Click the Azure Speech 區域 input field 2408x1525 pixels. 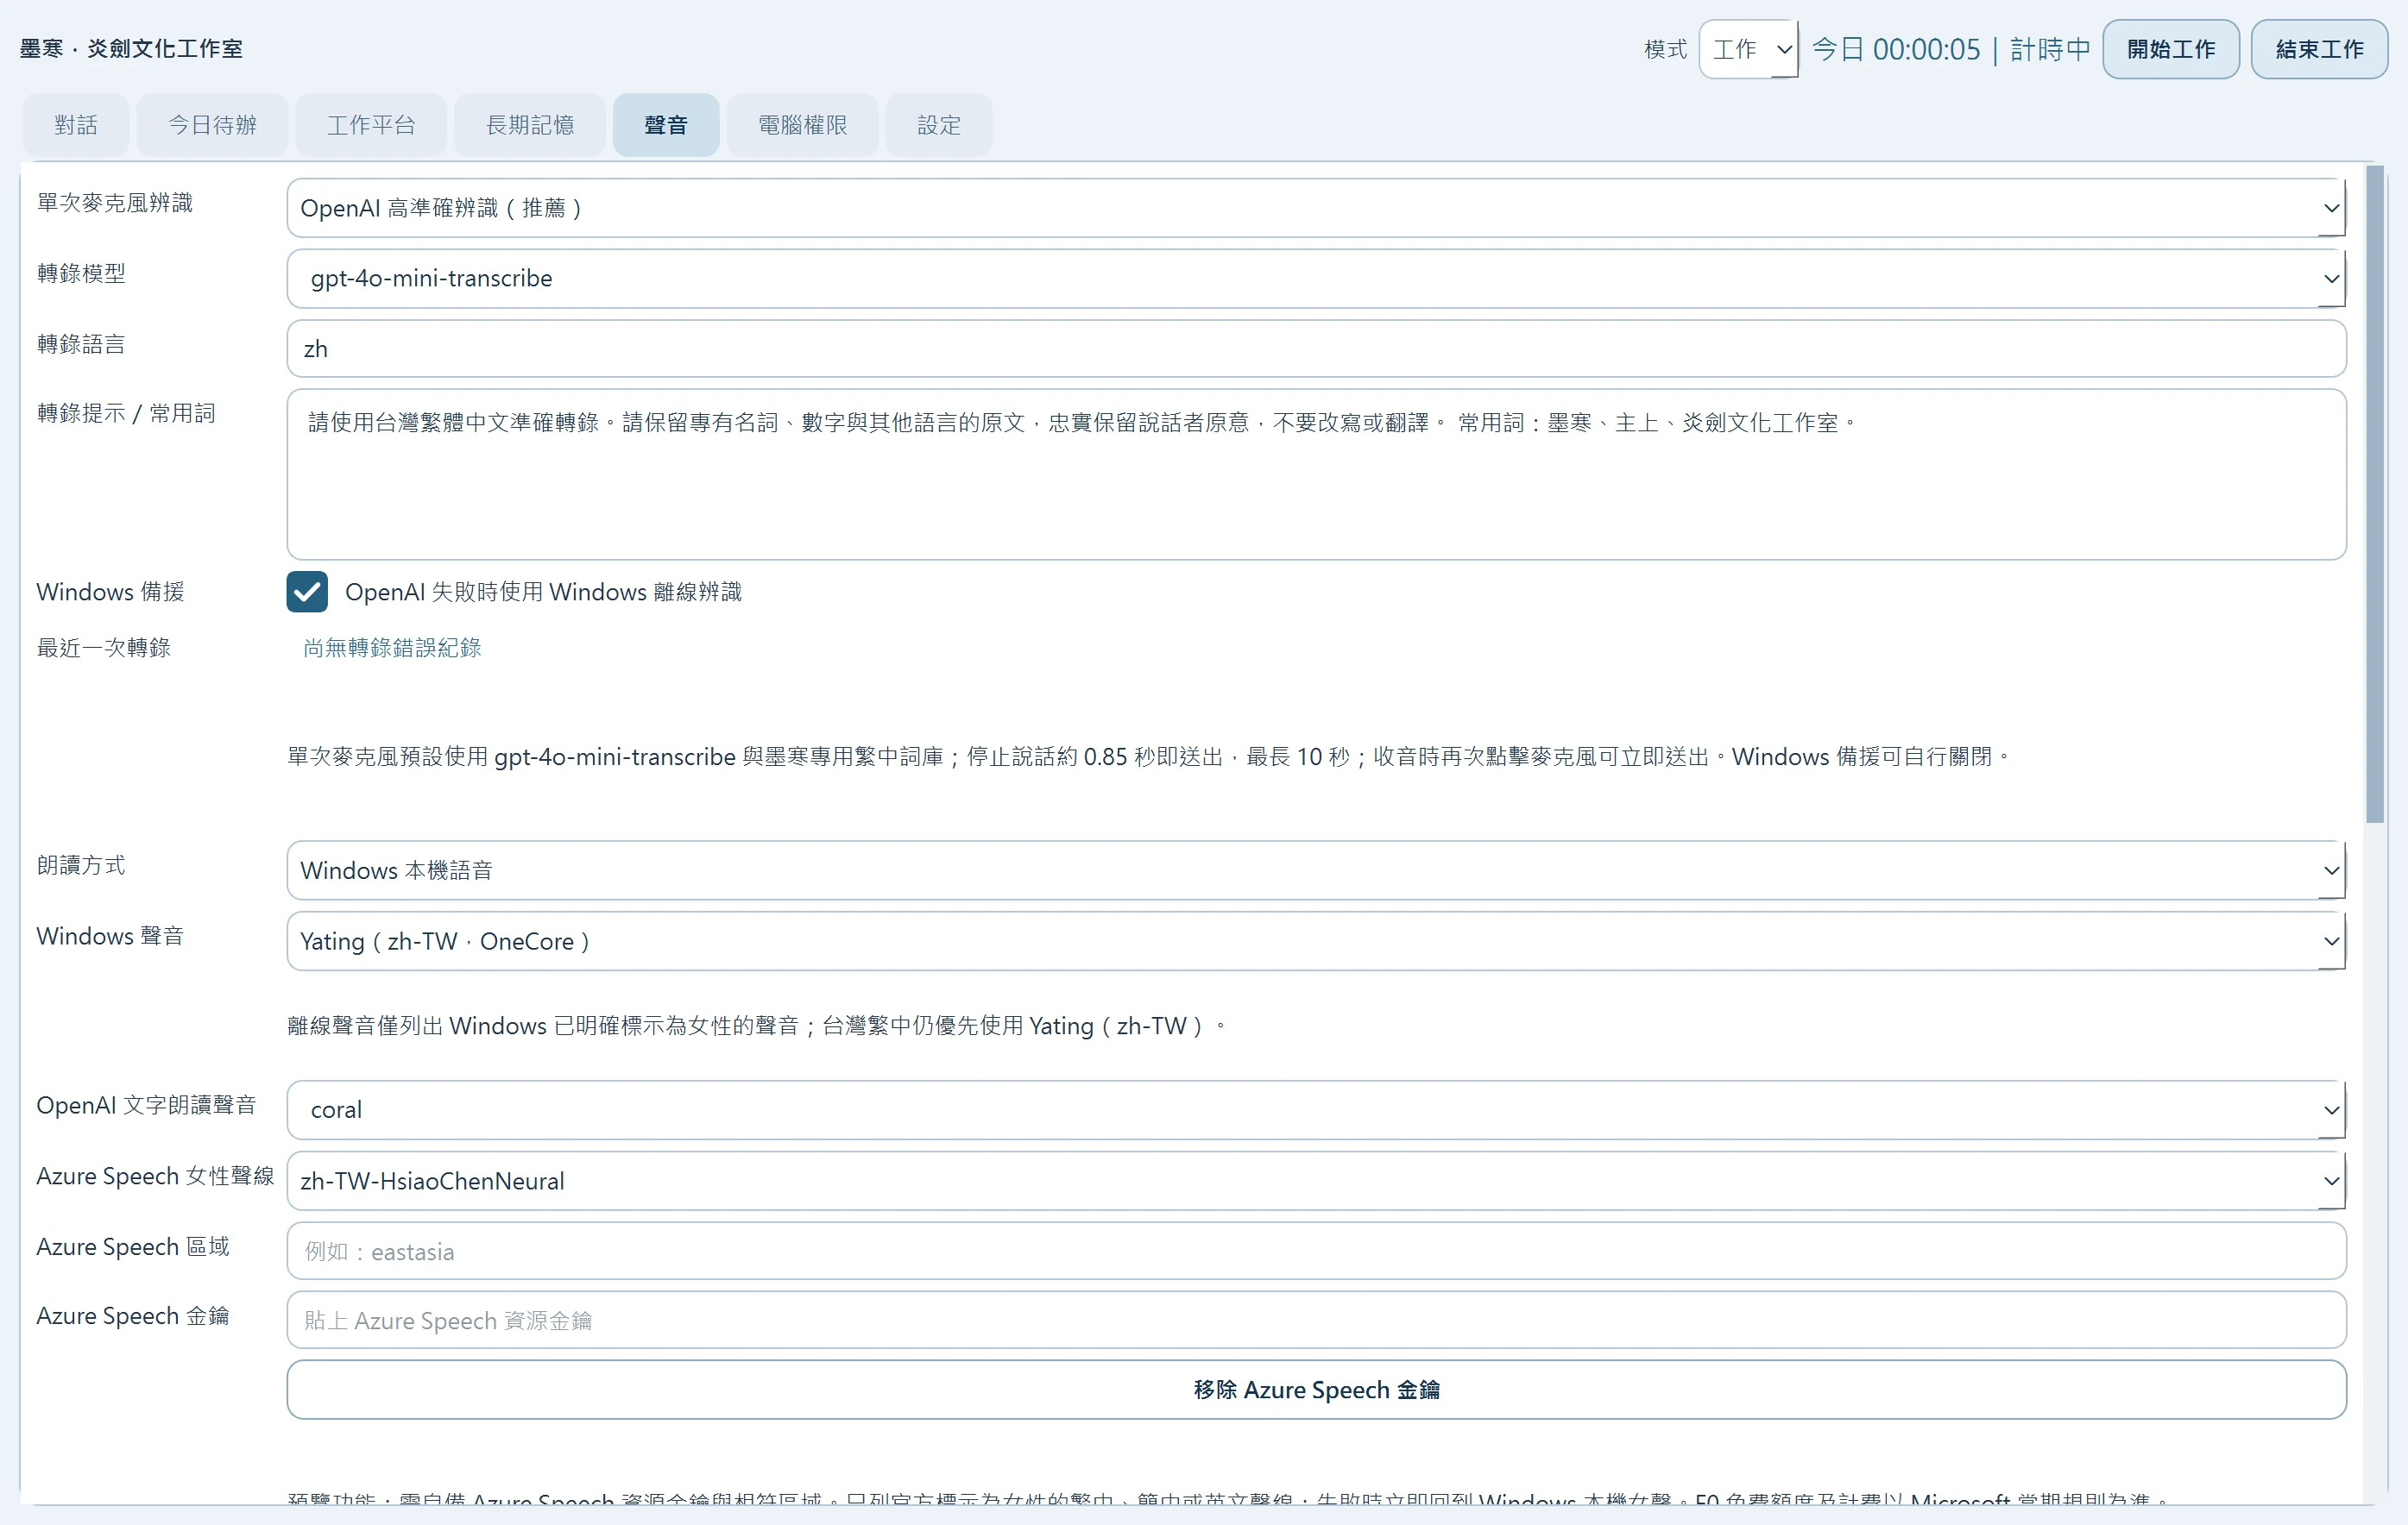tap(1316, 1250)
